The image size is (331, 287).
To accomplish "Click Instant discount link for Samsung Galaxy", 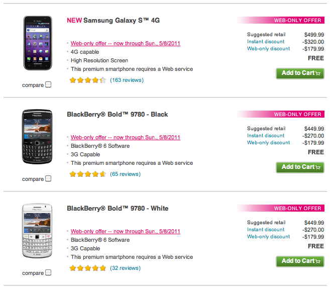I will pos(266,42).
